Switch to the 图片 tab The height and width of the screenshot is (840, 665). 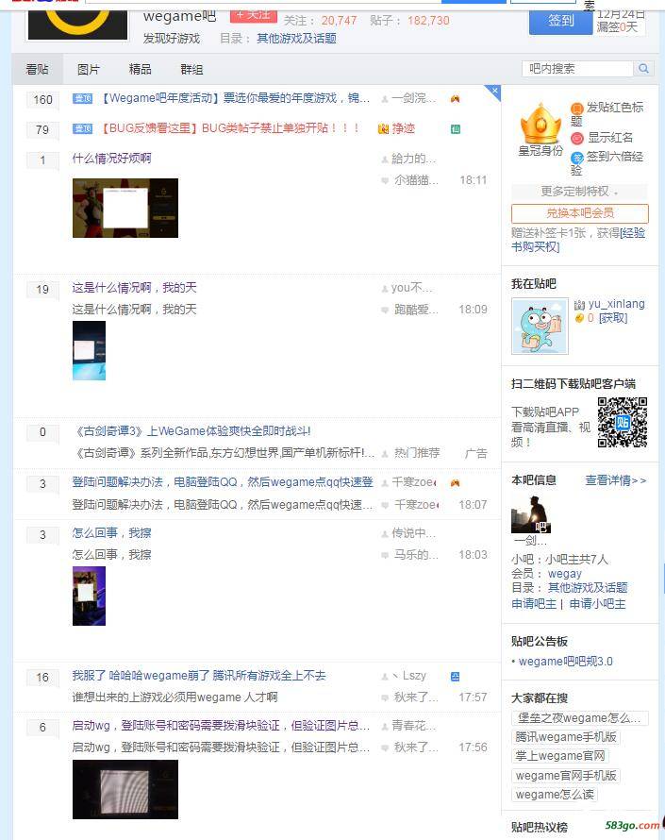[x=89, y=69]
